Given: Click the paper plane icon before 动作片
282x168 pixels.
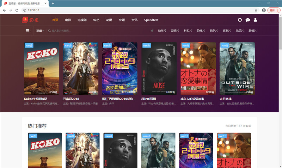Looking at the screenshot, I should click(x=152, y=31).
